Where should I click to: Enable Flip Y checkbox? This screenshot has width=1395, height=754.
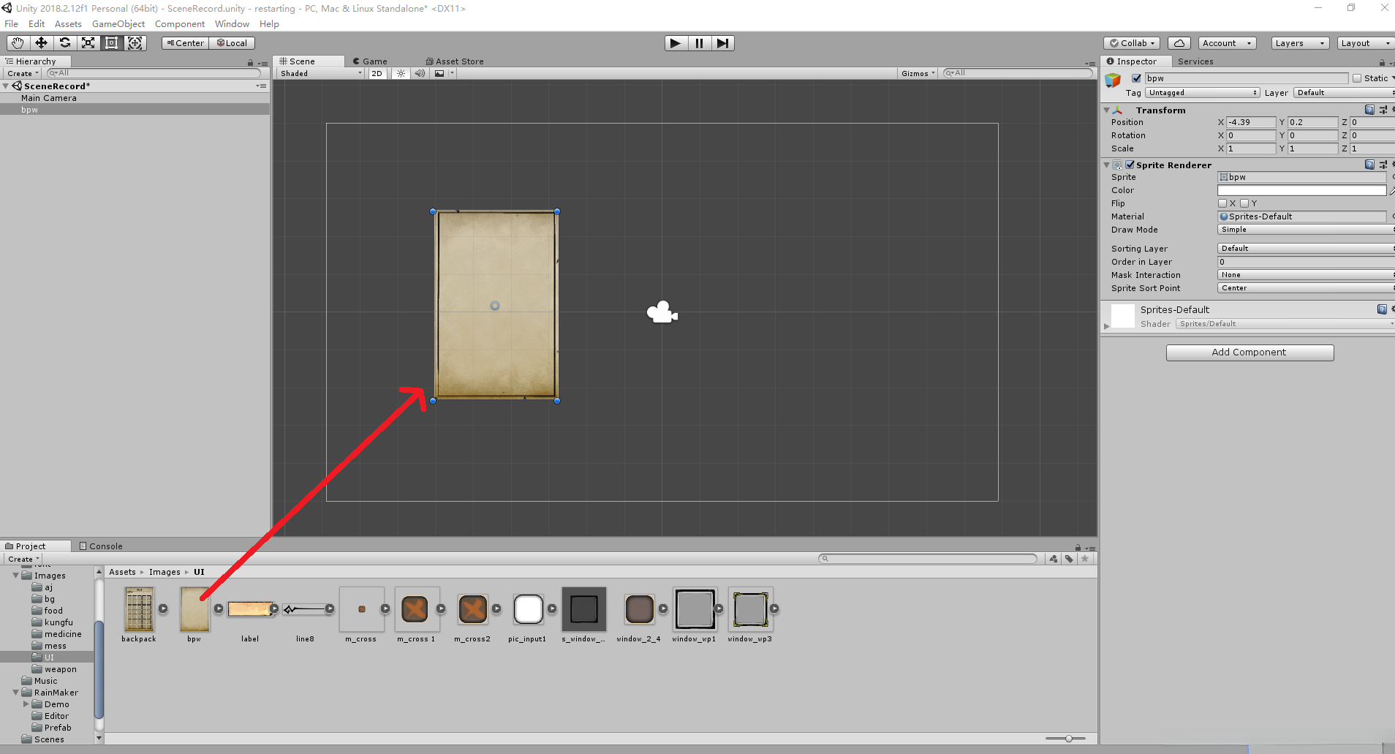click(1244, 203)
